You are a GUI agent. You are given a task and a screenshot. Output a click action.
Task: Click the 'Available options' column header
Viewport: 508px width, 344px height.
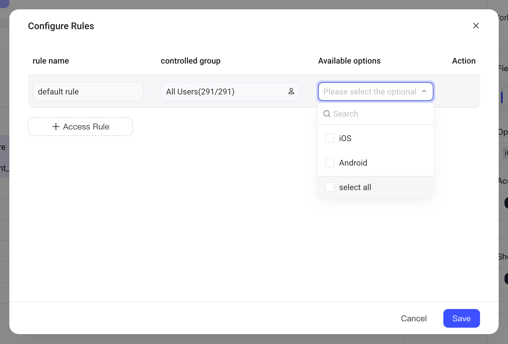point(349,61)
